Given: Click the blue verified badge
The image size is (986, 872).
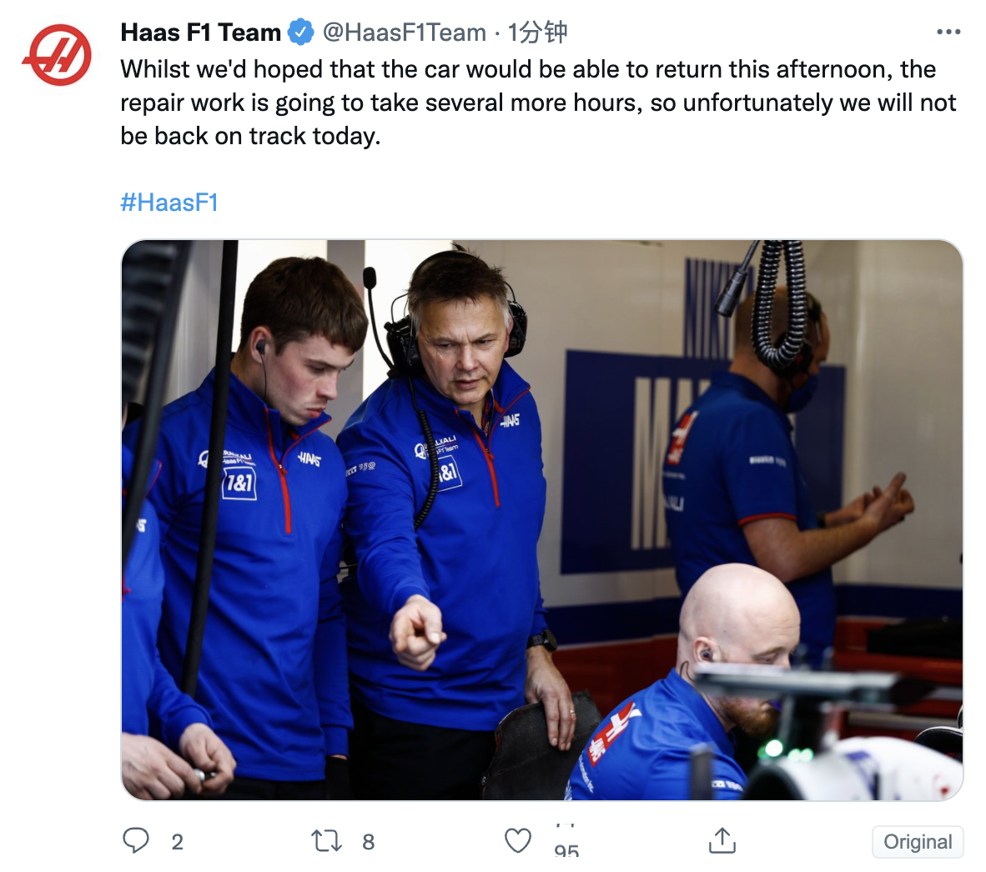Looking at the screenshot, I should [300, 32].
